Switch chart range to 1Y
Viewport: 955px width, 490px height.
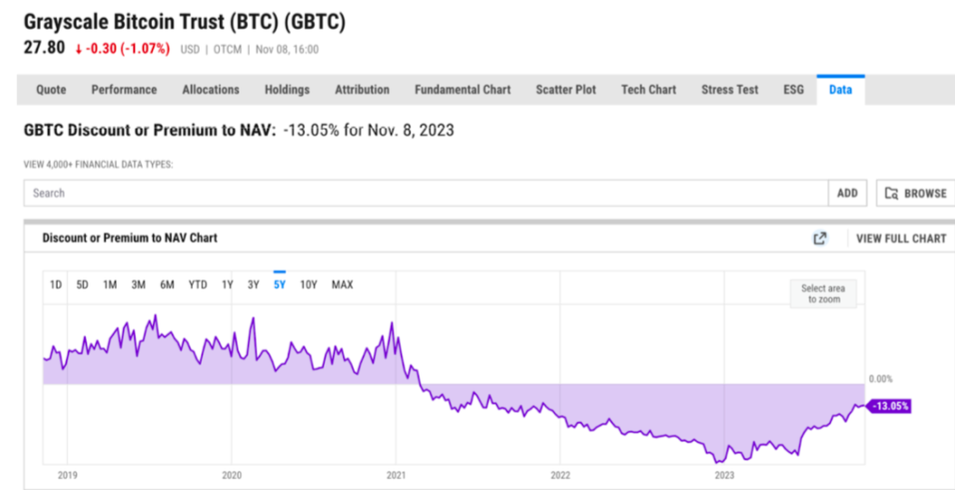click(x=228, y=284)
